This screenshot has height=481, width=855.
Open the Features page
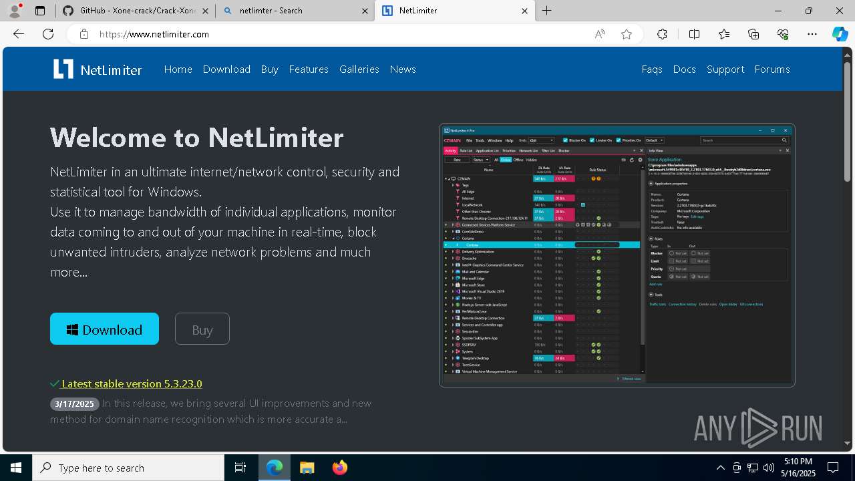[309, 69]
